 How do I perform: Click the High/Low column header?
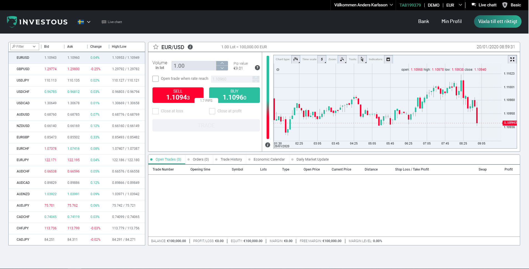(119, 47)
